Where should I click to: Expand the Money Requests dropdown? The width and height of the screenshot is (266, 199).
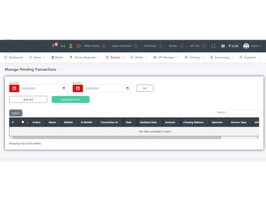[85, 57]
